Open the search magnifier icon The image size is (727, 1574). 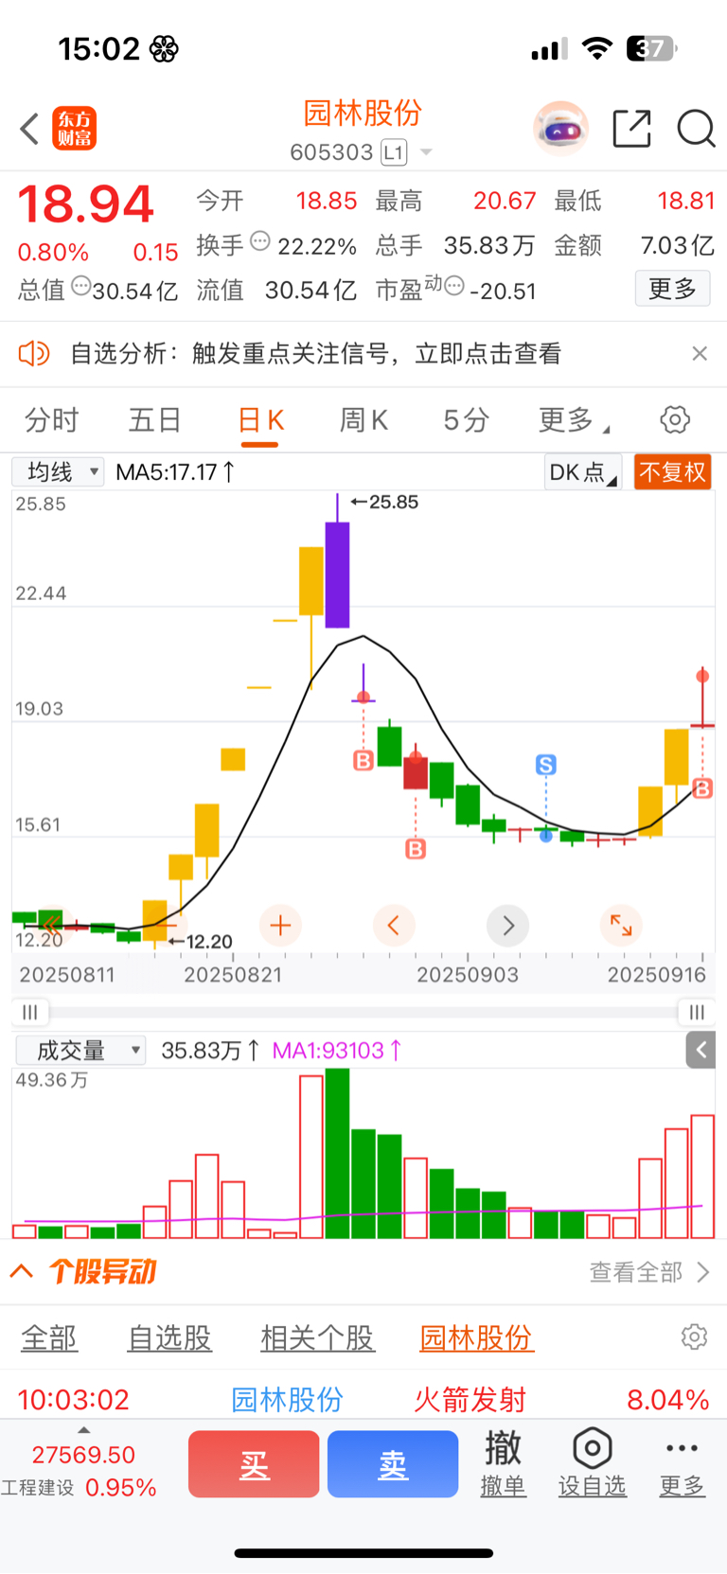(696, 129)
